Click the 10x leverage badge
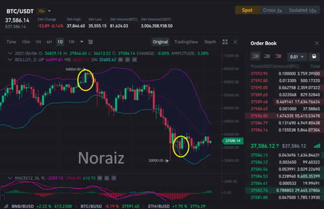 [42, 11]
